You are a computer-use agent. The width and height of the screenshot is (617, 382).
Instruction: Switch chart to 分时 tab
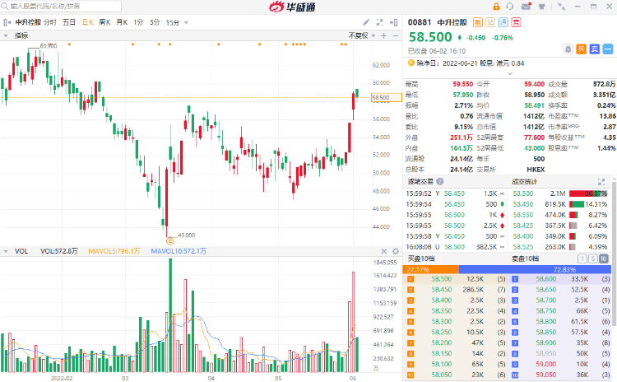(x=50, y=22)
